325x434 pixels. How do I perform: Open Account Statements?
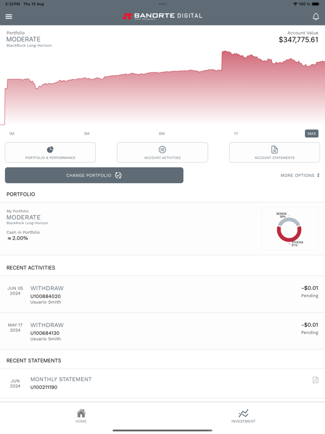coord(274,152)
